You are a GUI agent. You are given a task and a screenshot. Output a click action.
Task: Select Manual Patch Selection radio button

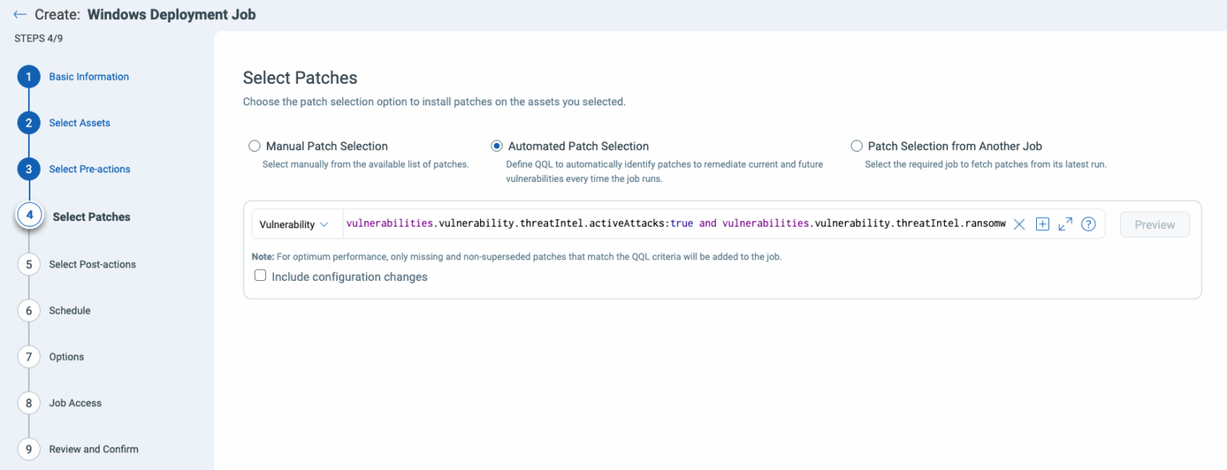(254, 146)
